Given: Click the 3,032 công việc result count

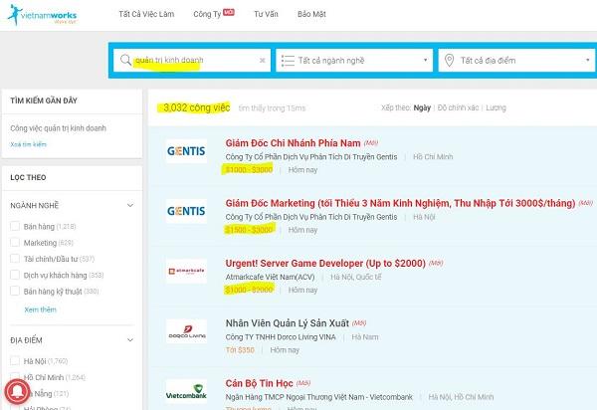Looking at the screenshot, I should coord(196,107).
